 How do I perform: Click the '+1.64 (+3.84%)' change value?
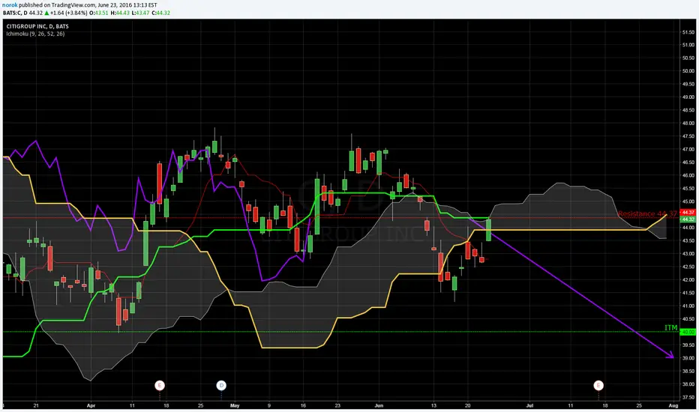pos(69,13)
